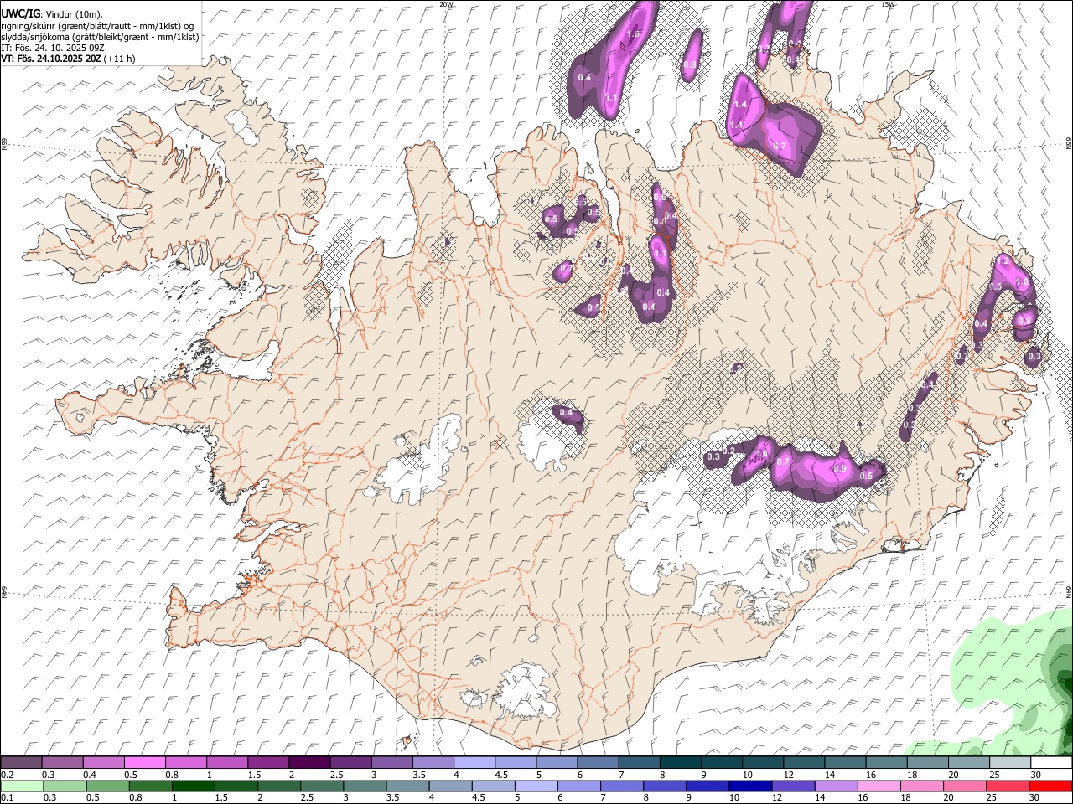1073x804 pixels.
Task: Click bottom-row legend swatch between 10 and 12
Action: click(749, 786)
